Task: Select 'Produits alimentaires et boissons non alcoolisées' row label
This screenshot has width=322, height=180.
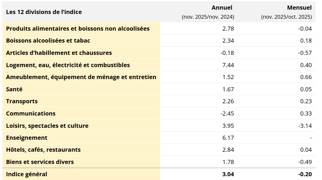Action: pos(78,29)
